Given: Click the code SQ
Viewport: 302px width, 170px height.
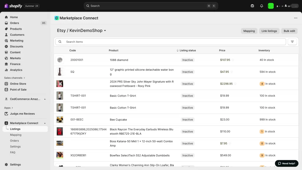Looking at the screenshot, I should click(72, 72).
